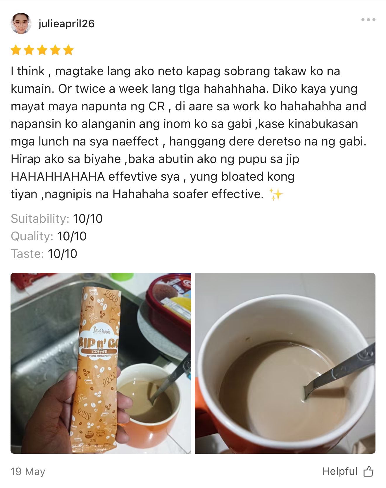This screenshot has width=386, height=488.
Task: Open the three-dot options menu
Action: coord(368,20)
